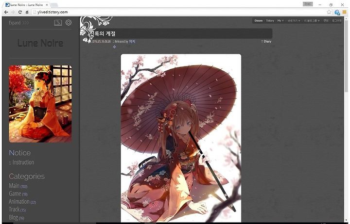Screen dimensions: 350x224
Task: Open the Blog category
Action: click(x=17, y=217)
